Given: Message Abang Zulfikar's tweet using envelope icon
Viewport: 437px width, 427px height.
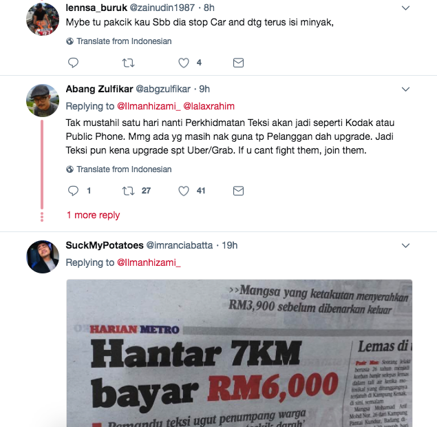Looking at the screenshot, I should click(x=238, y=191).
